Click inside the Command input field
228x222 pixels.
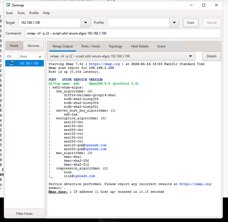click(123, 33)
